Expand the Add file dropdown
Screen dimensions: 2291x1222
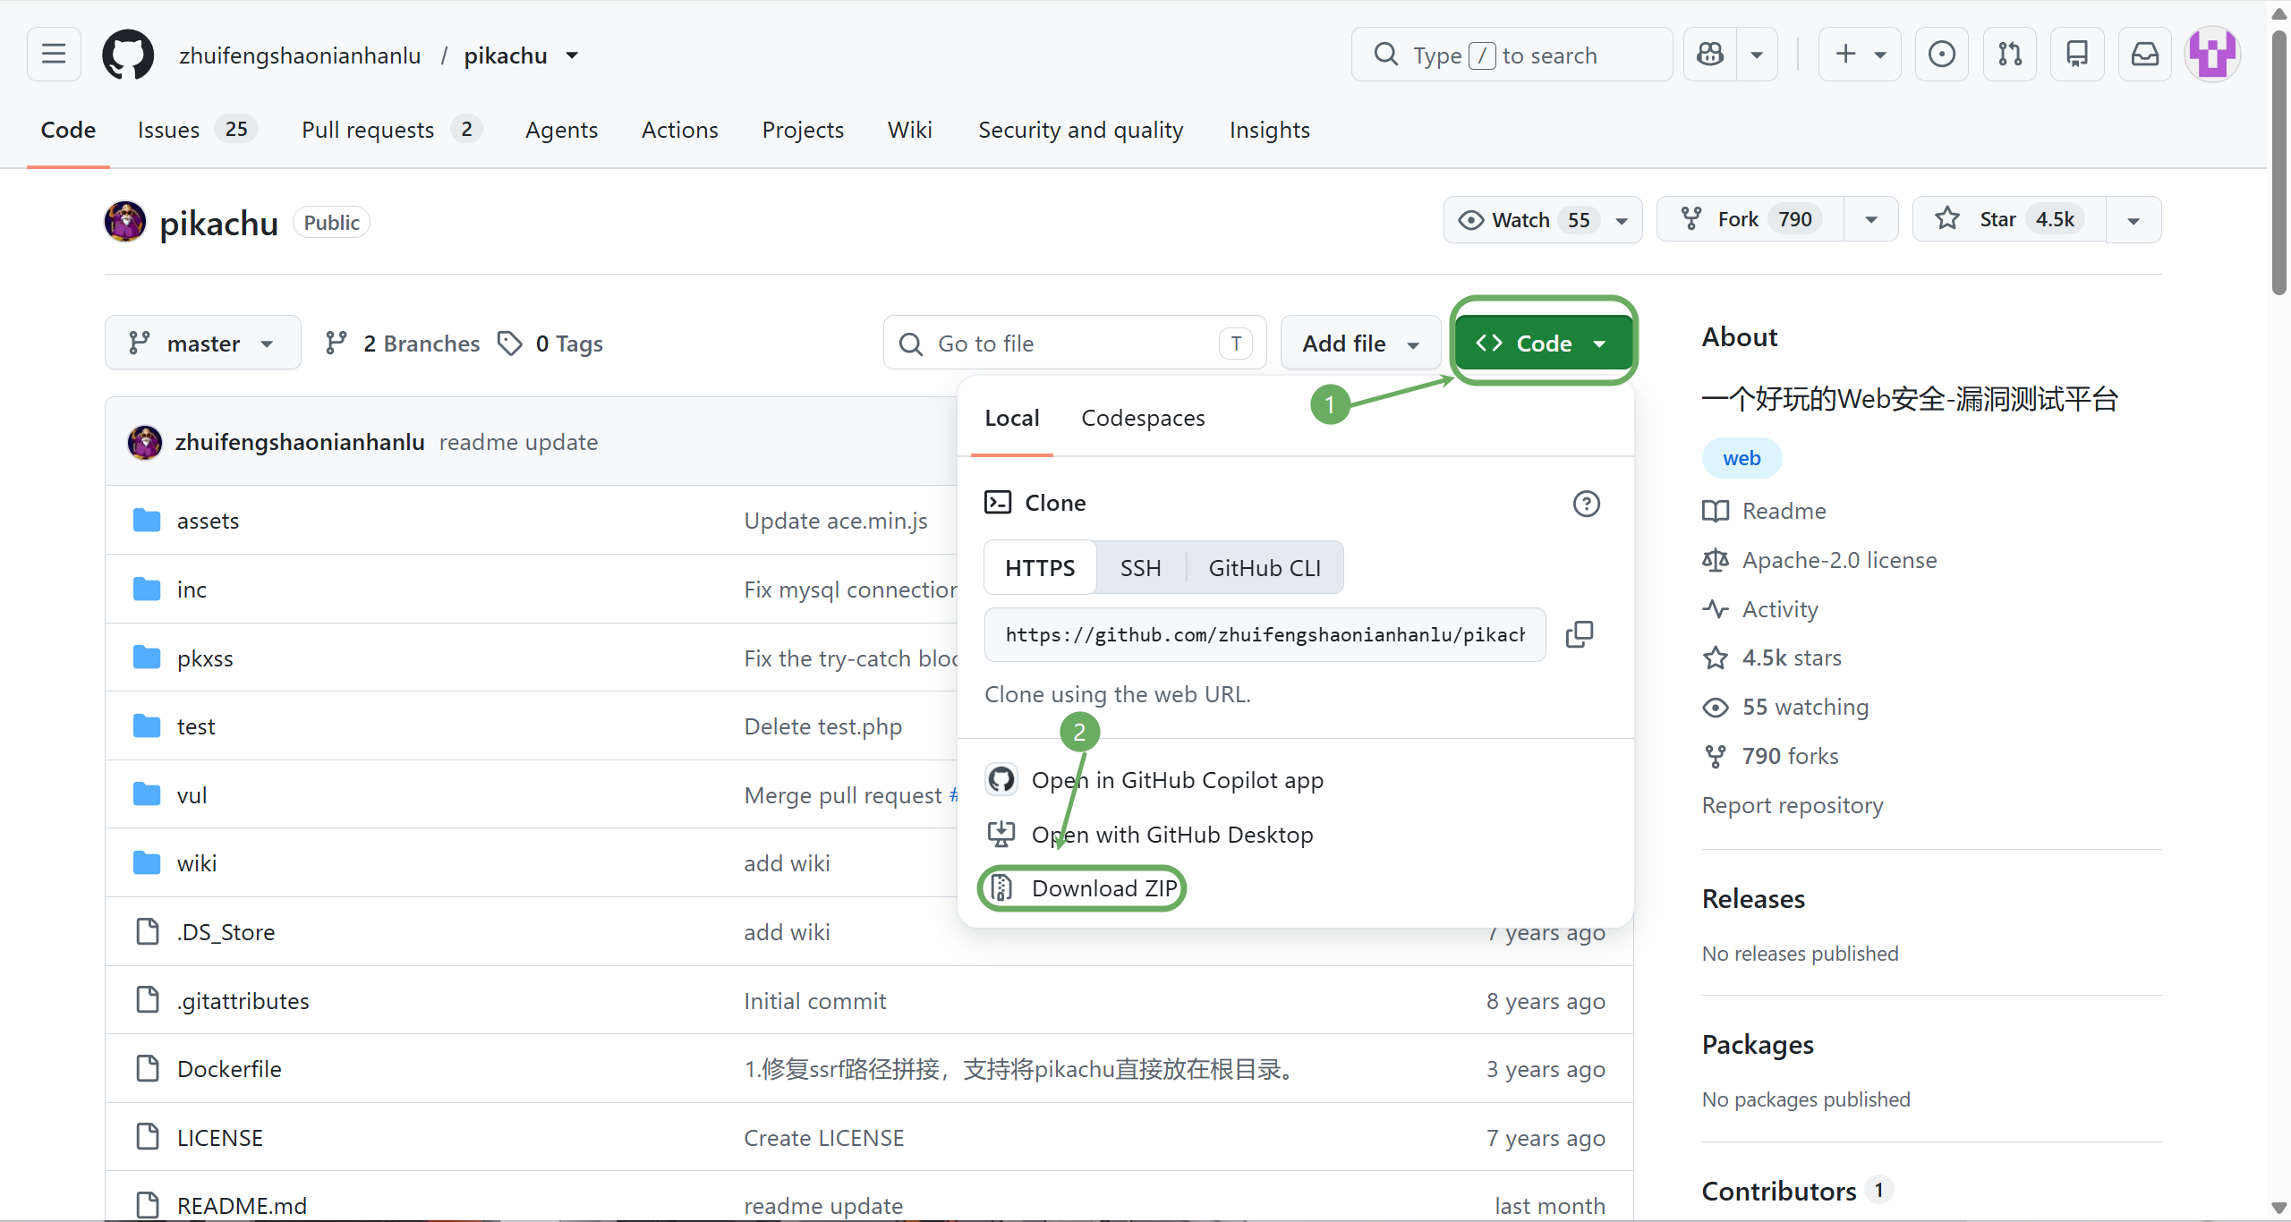(1360, 344)
